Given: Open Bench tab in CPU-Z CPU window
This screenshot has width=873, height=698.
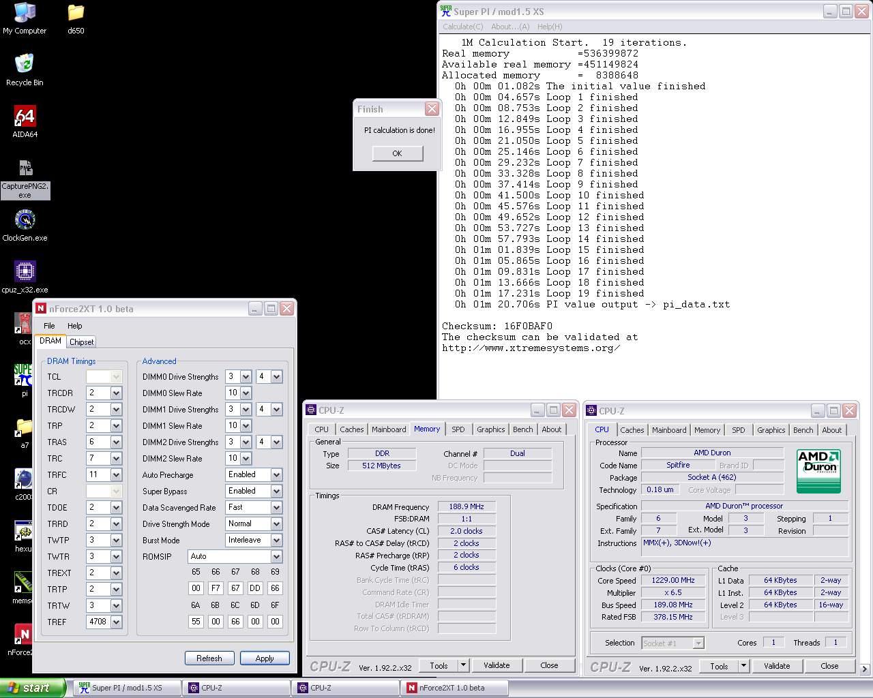Looking at the screenshot, I should point(803,430).
